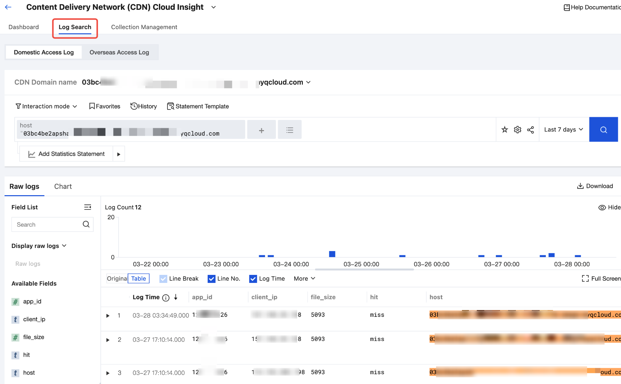The image size is (621, 384).
Task: Hide the log count chart
Action: (609, 207)
